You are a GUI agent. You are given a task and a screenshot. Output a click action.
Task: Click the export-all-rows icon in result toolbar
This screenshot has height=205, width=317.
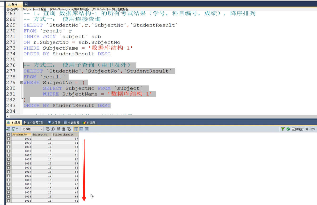click(8, 129)
